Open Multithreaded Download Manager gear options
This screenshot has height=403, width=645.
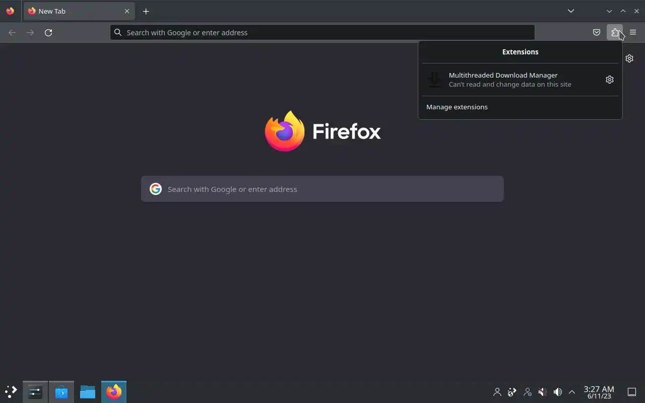point(610,80)
